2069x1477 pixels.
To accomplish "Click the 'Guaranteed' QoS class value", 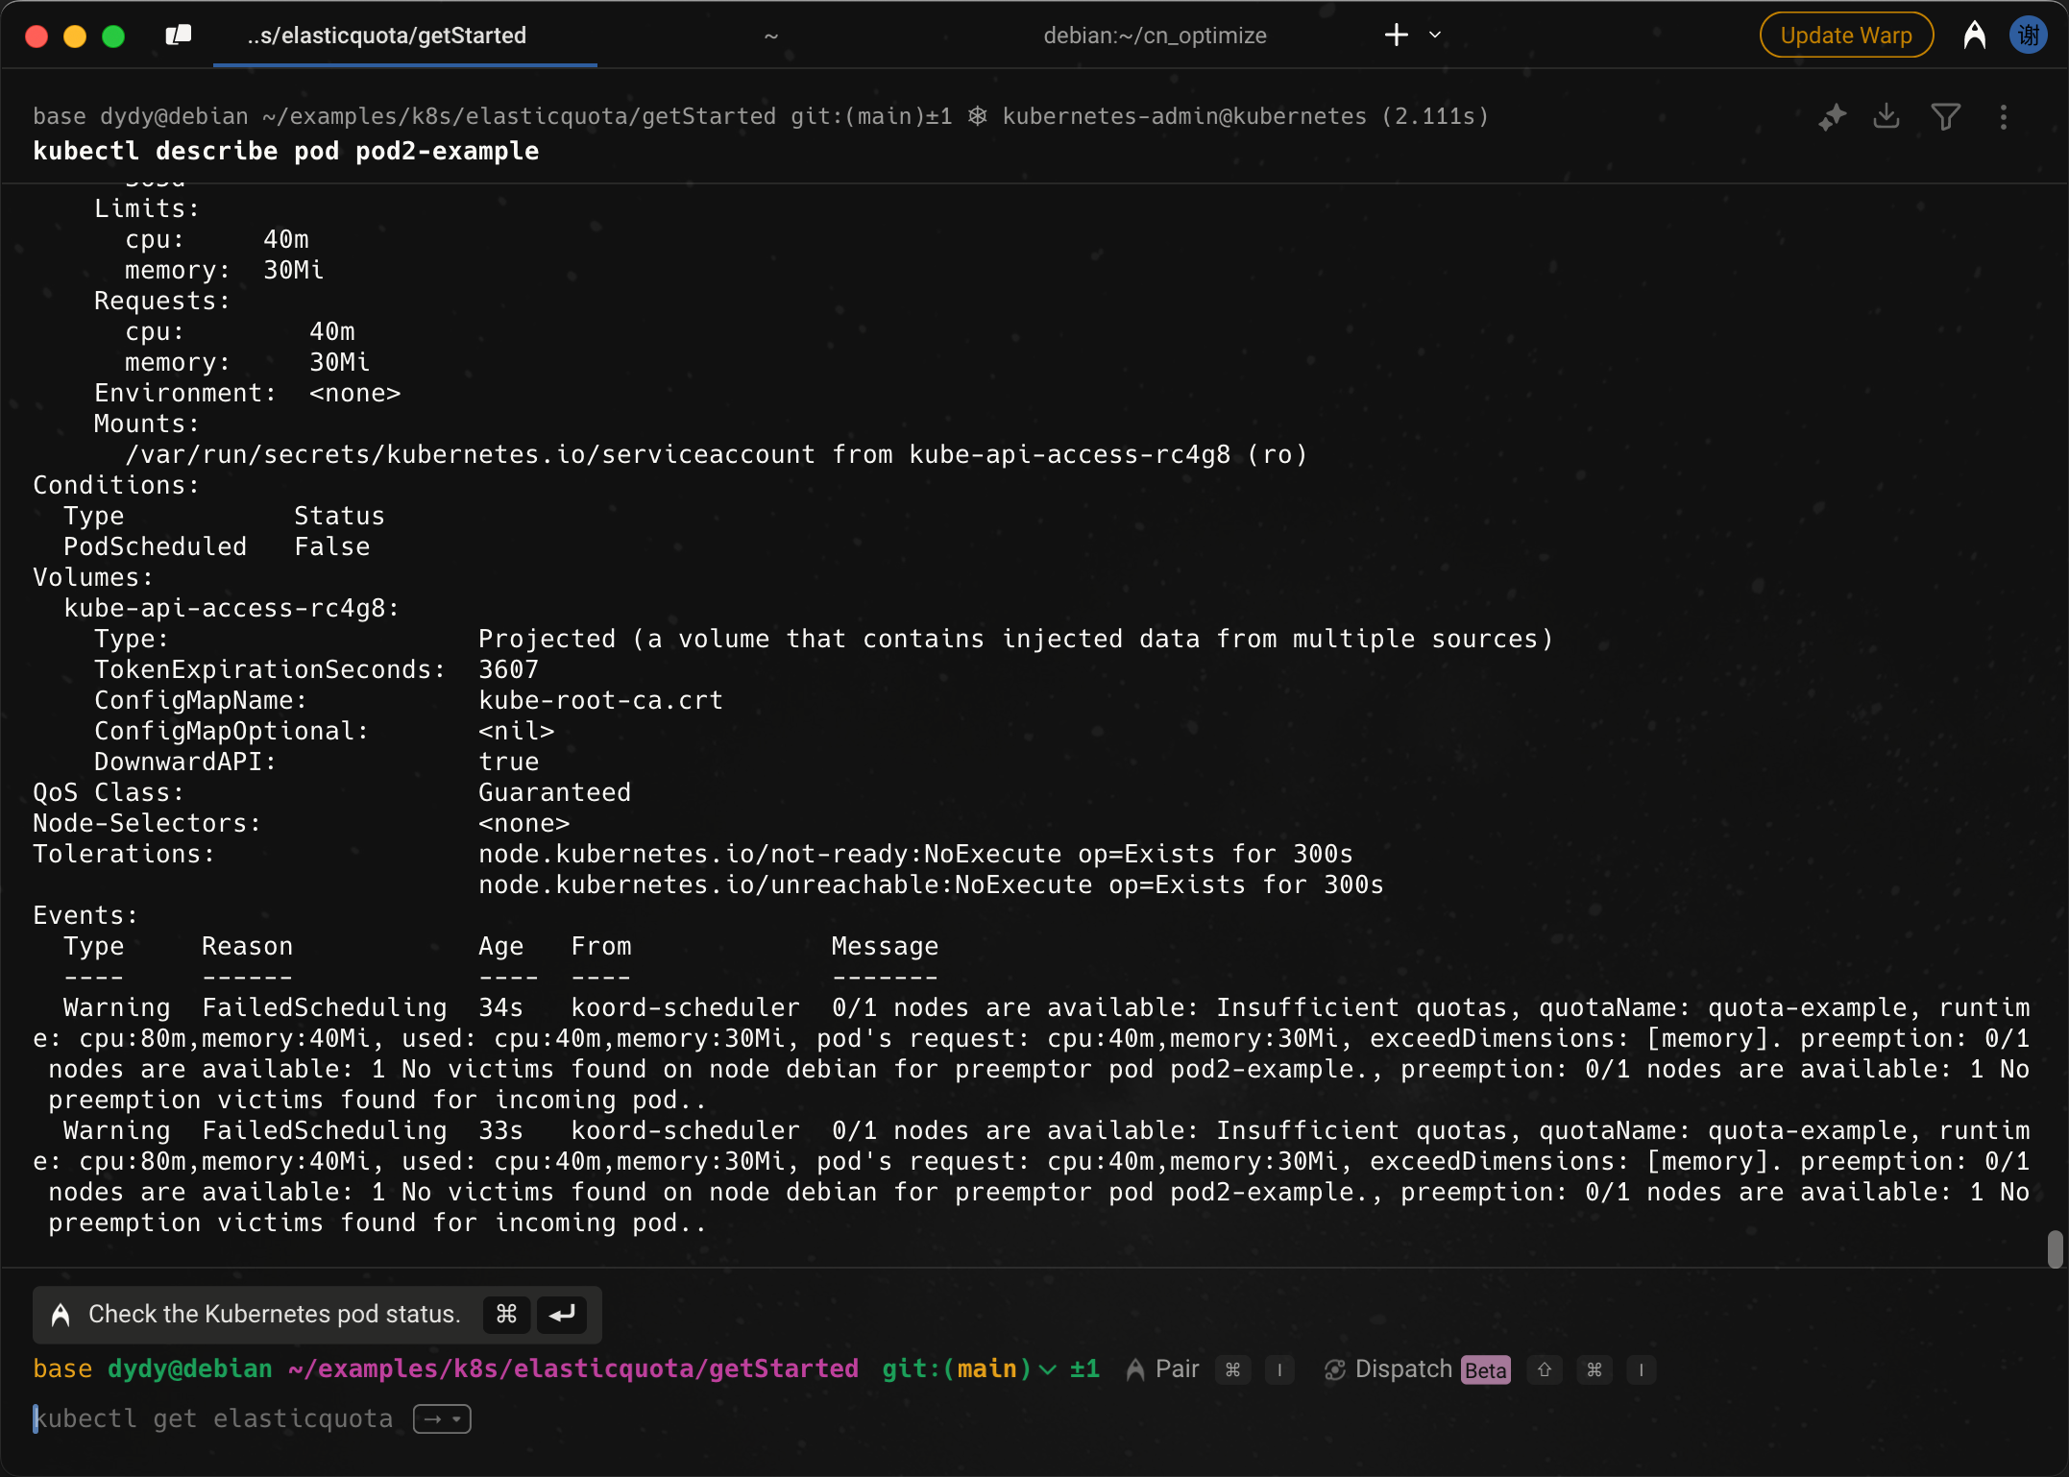I will (555, 793).
